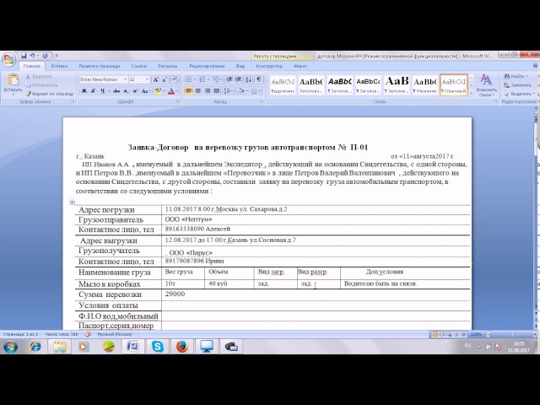
Task: Apply yellow text highlight color
Action: [x=158, y=91]
